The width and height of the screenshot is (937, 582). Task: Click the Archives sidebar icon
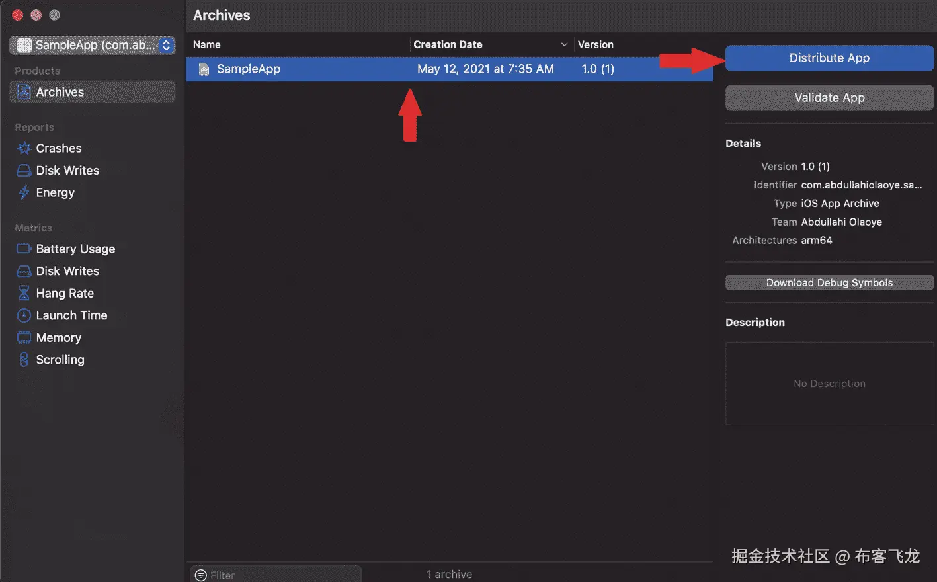point(24,92)
